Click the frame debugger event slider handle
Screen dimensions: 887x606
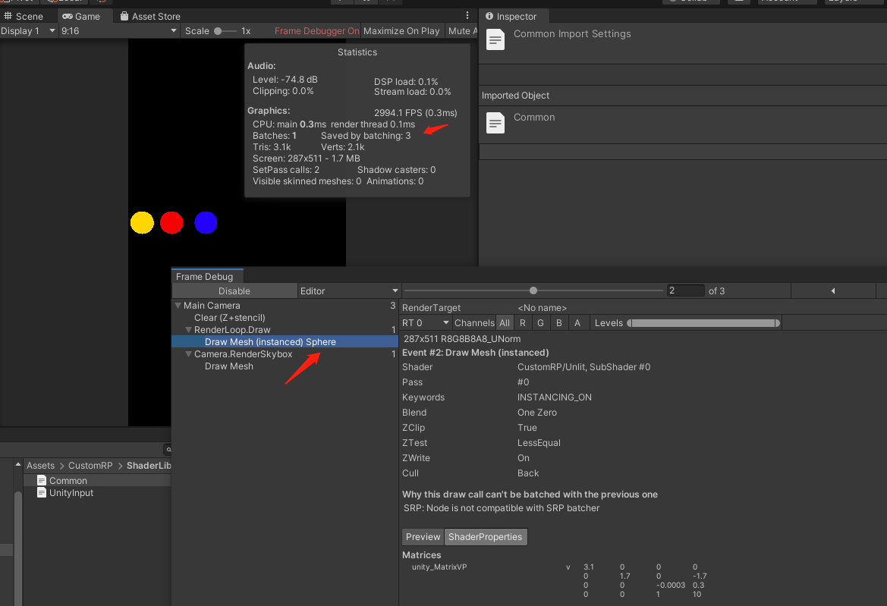[x=533, y=290]
